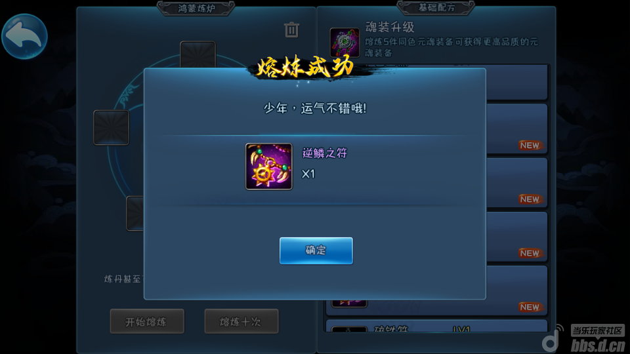Image resolution: width=630 pixels, height=354 pixels.
Task: Select the 魂装升级 recipe icon
Action: (345, 42)
